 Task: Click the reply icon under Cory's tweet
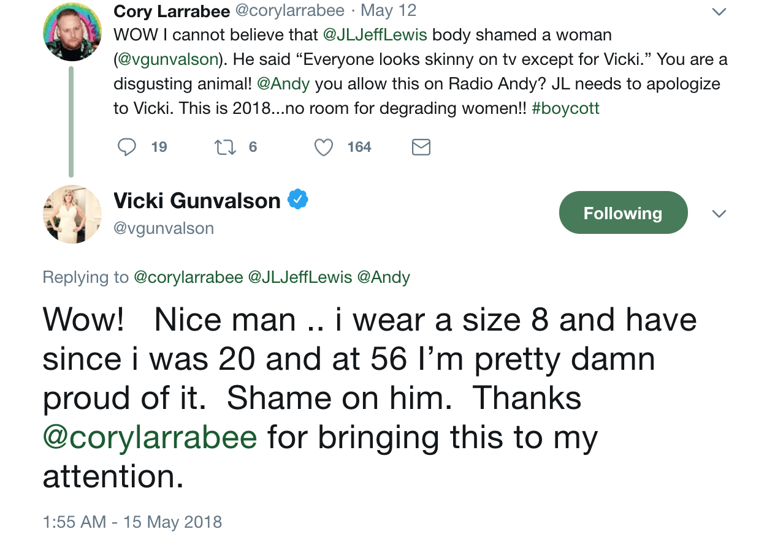point(127,147)
